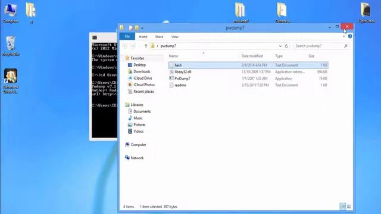Sort files by the Name column header
This screenshot has height=214, width=381.
(173, 56)
